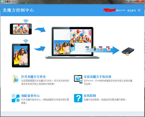Click the tablet illustration with friends photo
145x117 pixels.
tap(21, 55)
